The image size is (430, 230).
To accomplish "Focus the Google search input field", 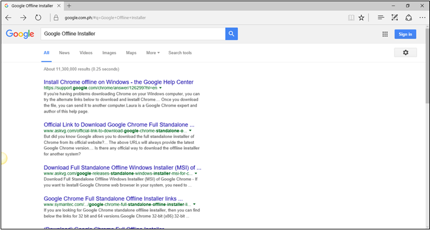I will coord(133,34).
